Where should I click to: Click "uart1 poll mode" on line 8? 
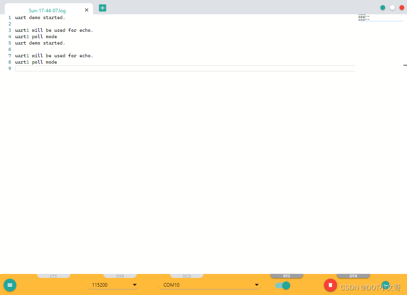point(36,62)
